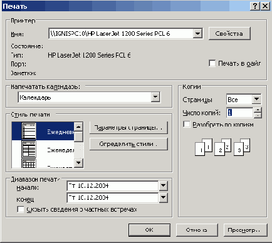
Task: Enable Печать в файл checkbox
Action: click(x=212, y=63)
